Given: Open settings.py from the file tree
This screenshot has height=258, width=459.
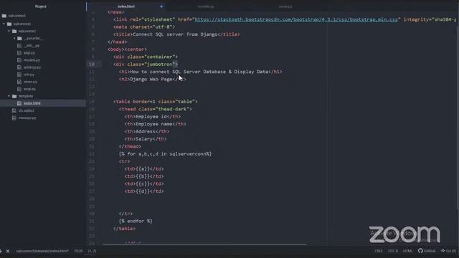Looking at the screenshot, I should tap(32, 67).
